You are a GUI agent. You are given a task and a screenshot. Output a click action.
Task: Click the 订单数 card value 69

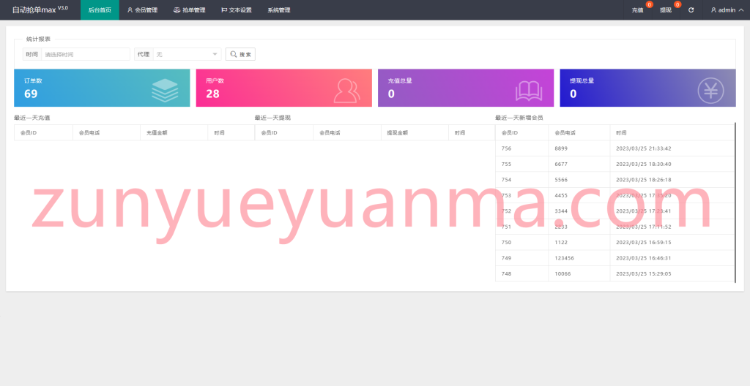pyautogui.click(x=31, y=94)
